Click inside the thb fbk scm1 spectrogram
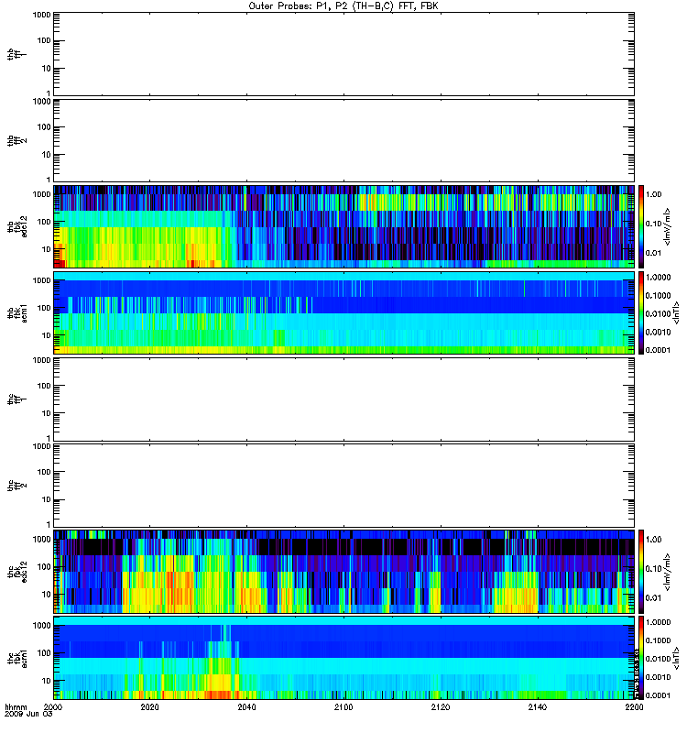This screenshot has height=733, width=687. coord(344,312)
